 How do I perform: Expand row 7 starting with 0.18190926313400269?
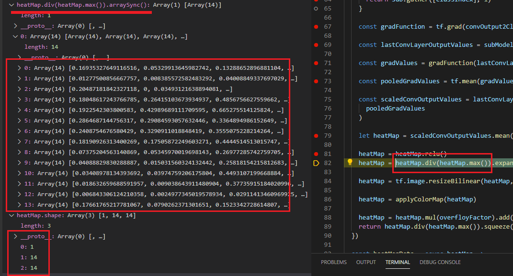19,142
